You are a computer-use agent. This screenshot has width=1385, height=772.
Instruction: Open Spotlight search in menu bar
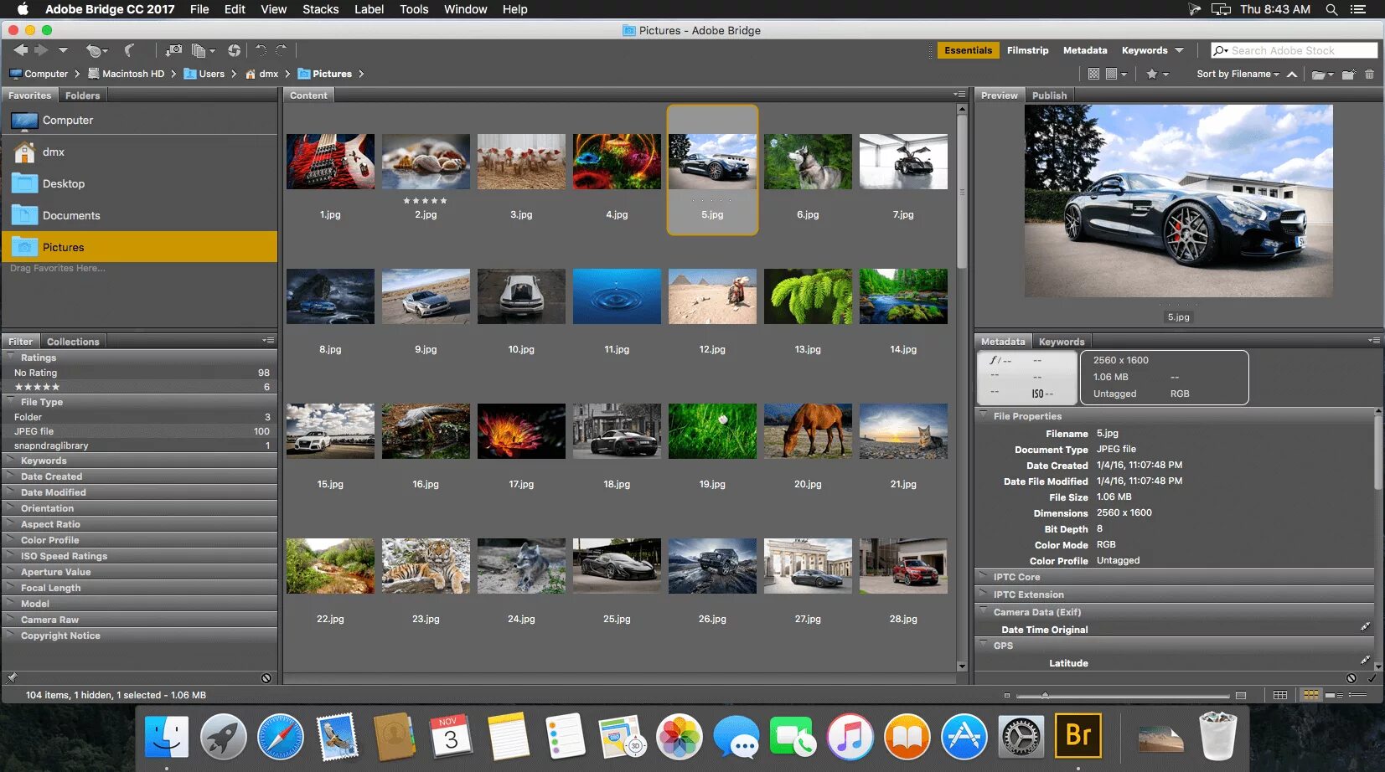coord(1331,9)
